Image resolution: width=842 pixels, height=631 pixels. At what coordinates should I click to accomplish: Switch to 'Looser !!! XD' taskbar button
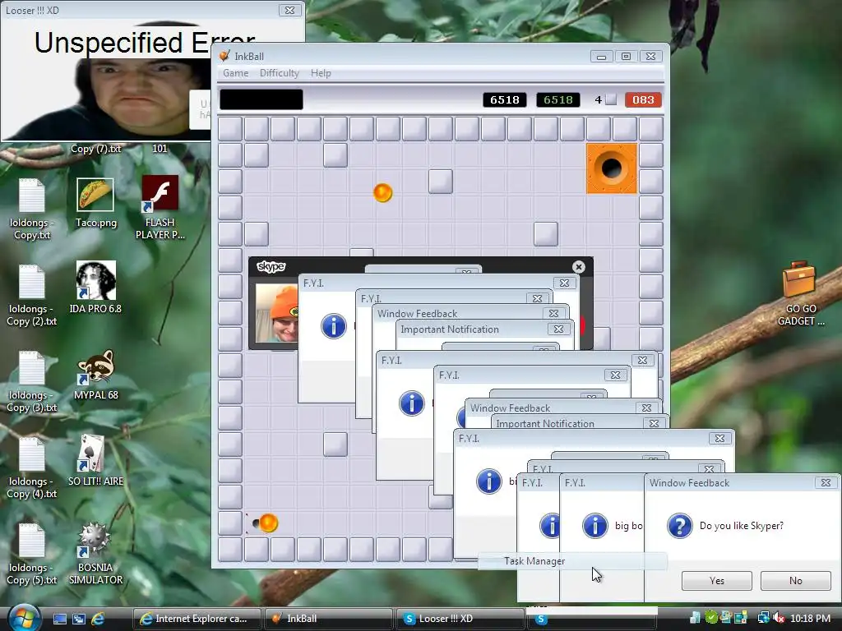tap(460, 619)
